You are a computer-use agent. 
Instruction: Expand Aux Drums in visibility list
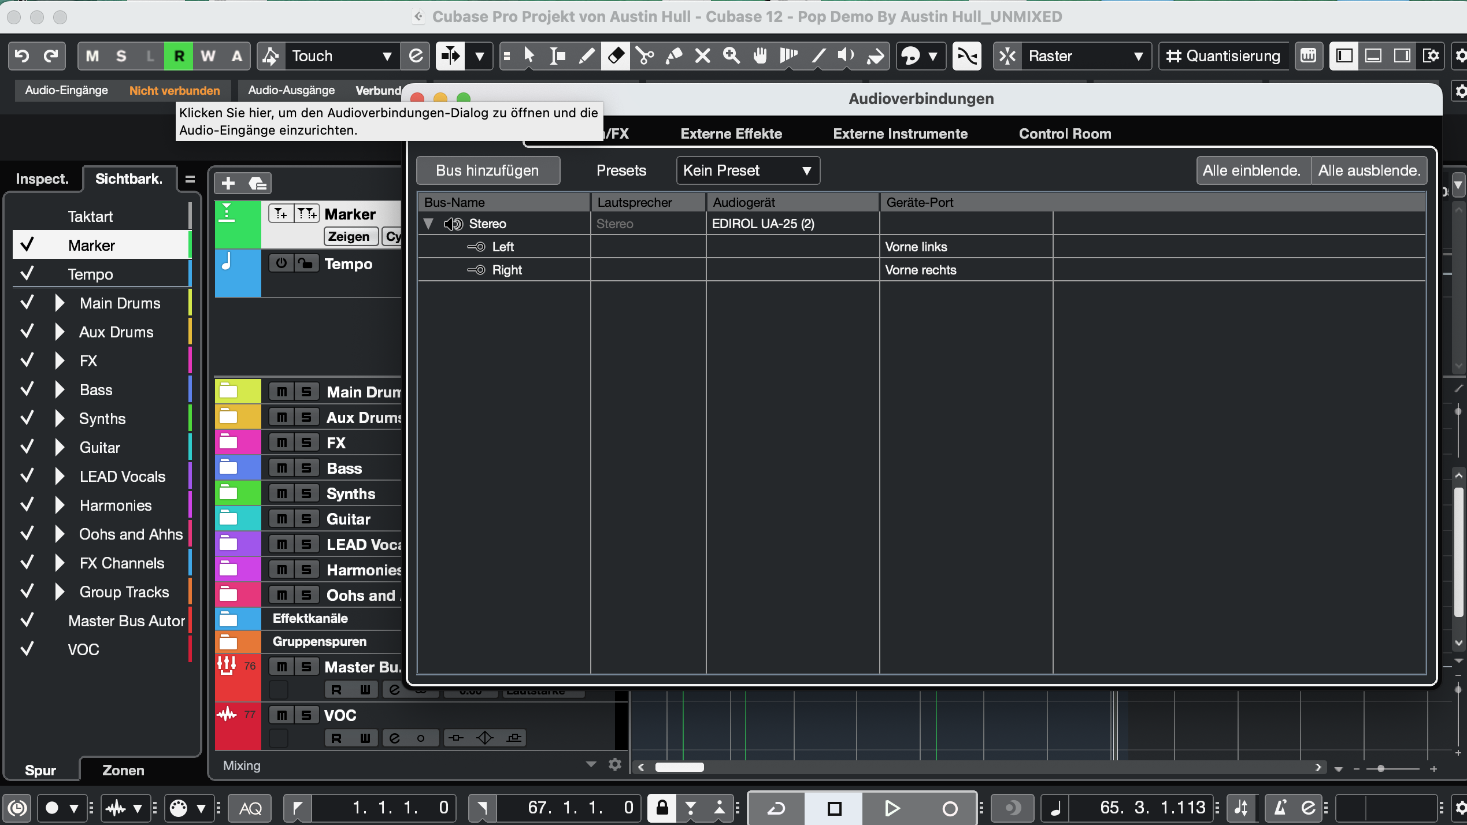[59, 332]
